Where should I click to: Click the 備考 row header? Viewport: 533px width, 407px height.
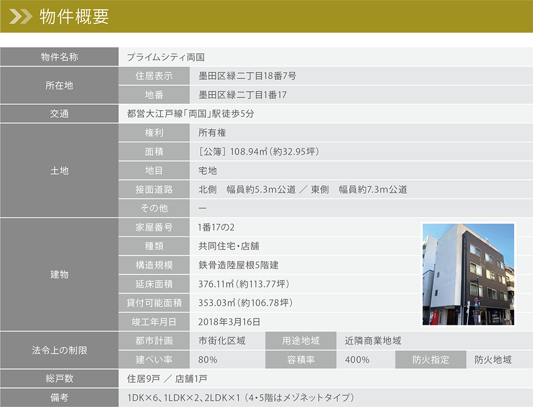point(59,398)
